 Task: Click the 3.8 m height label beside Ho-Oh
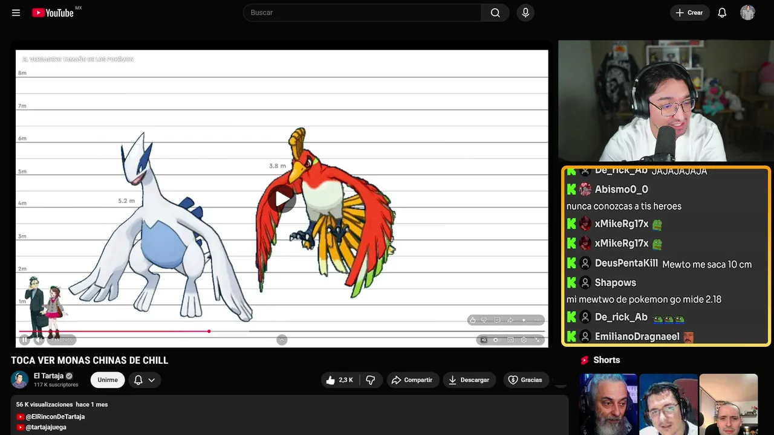pyautogui.click(x=278, y=166)
